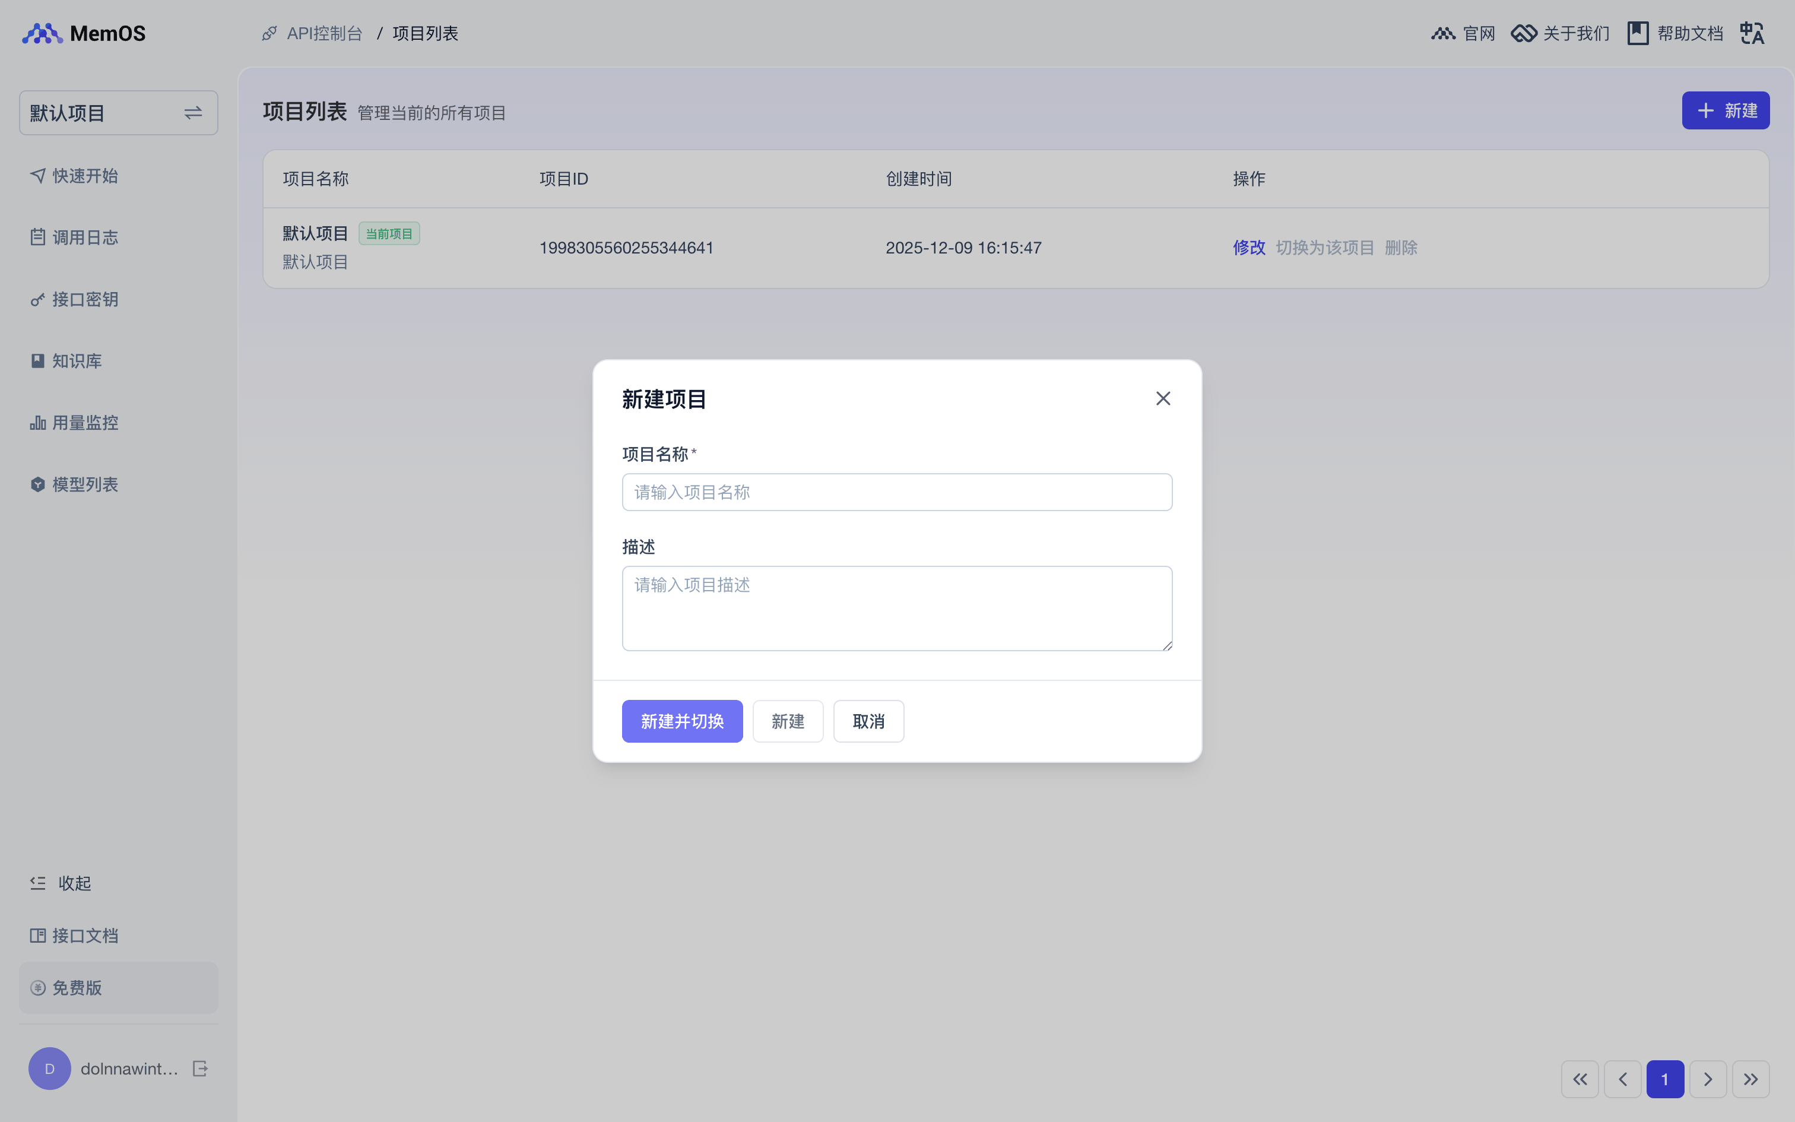The height and width of the screenshot is (1122, 1795).
Task: Open the default project switcher dropdown
Action: coord(118,113)
